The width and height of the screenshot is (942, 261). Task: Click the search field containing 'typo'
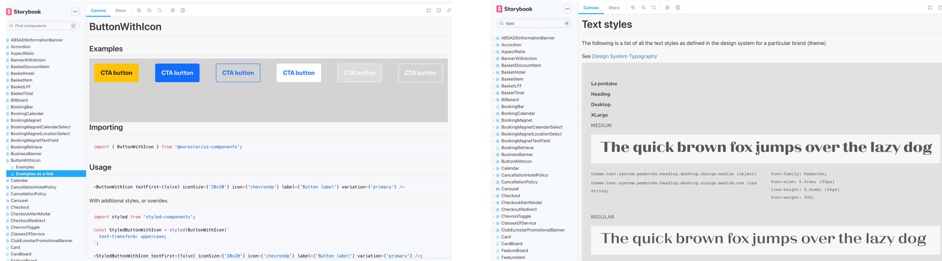(x=534, y=24)
